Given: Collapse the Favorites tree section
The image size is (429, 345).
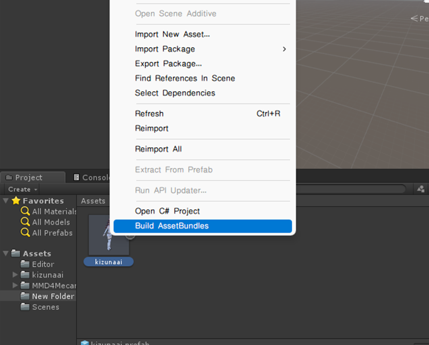Looking at the screenshot, I should [6, 201].
